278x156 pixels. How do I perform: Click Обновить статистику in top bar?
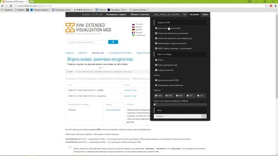tap(140, 14)
